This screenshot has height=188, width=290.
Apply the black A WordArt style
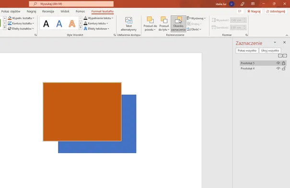[x=46, y=23]
